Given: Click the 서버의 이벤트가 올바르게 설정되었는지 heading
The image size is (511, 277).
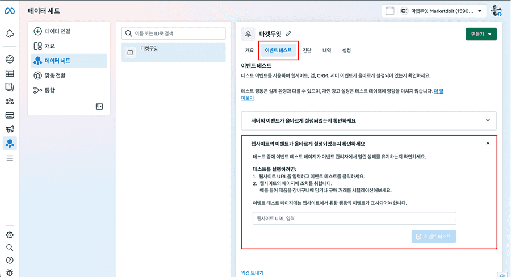Looking at the screenshot, I should point(303,120).
